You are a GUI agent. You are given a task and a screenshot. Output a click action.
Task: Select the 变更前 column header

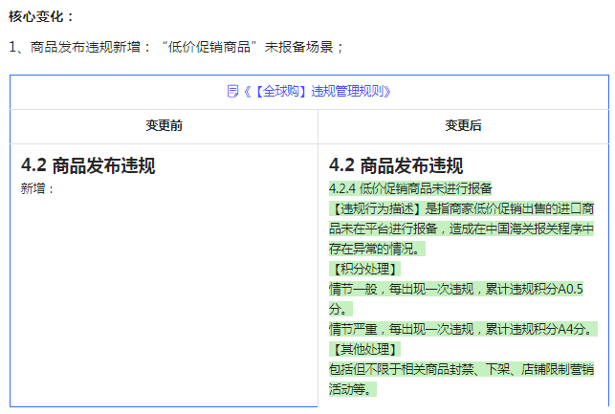[164, 125]
